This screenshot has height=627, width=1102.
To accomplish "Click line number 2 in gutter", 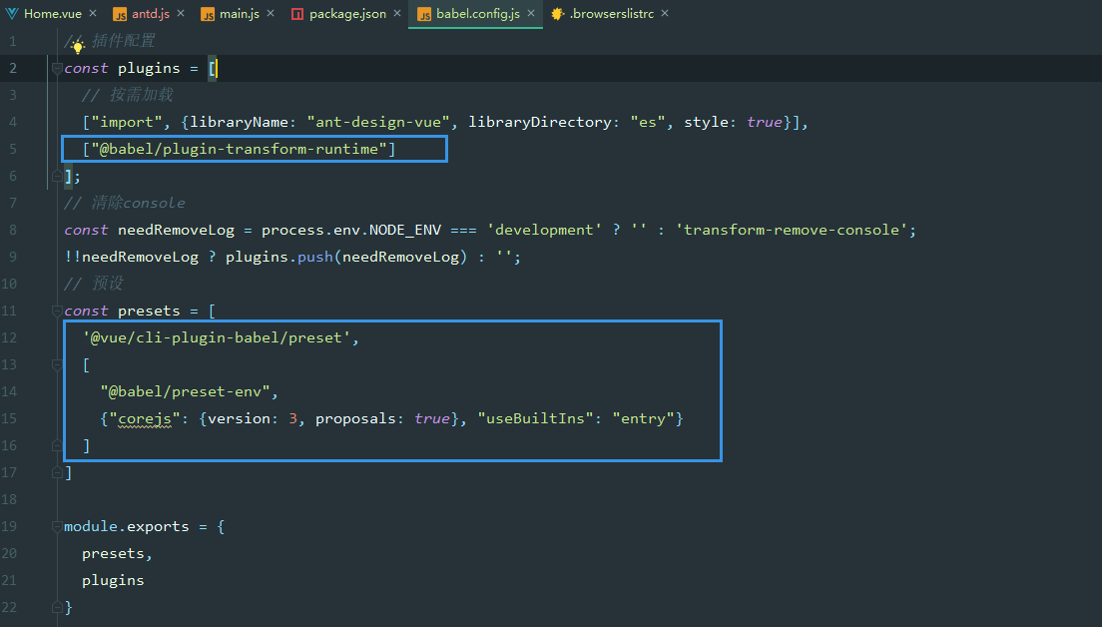I will coord(13,68).
